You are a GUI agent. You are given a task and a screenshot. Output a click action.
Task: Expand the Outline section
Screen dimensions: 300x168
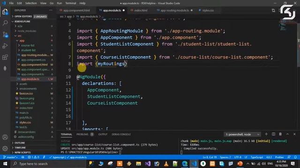point(33,143)
